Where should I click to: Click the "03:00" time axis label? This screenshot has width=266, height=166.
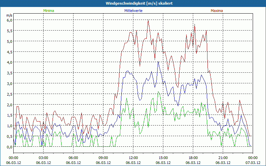pos(44,158)
